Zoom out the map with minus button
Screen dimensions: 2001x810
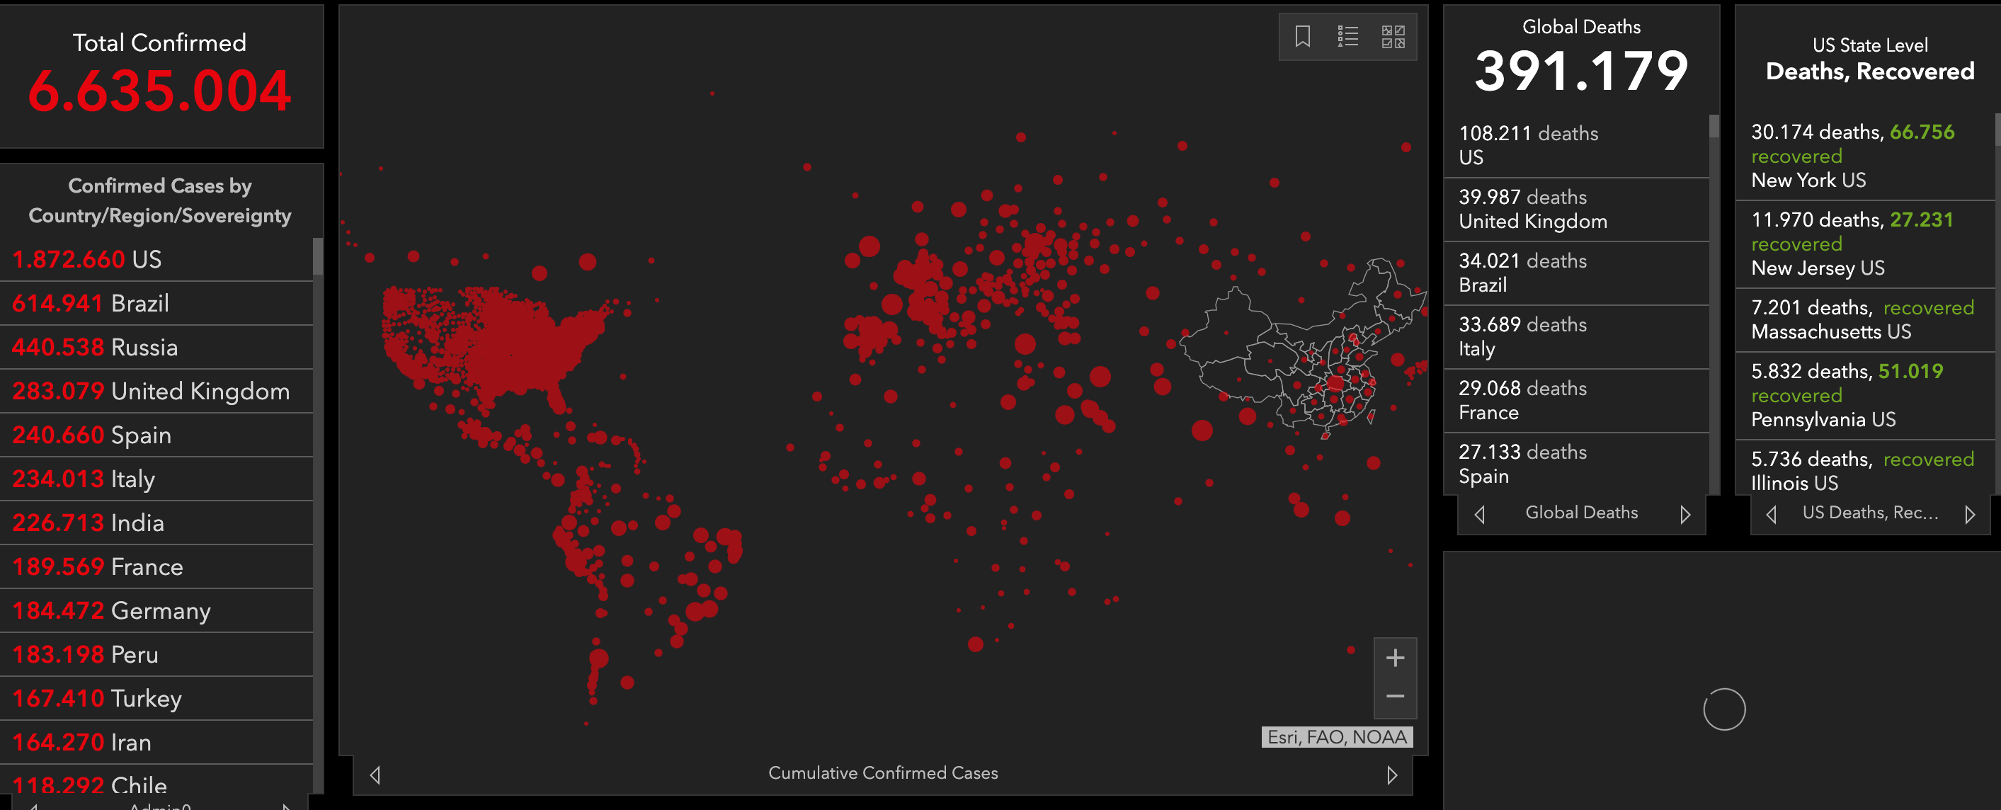[1395, 697]
